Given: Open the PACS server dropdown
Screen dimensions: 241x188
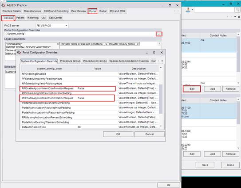Looking at the screenshot, I should pyautogui.click(x=66, y=25).
